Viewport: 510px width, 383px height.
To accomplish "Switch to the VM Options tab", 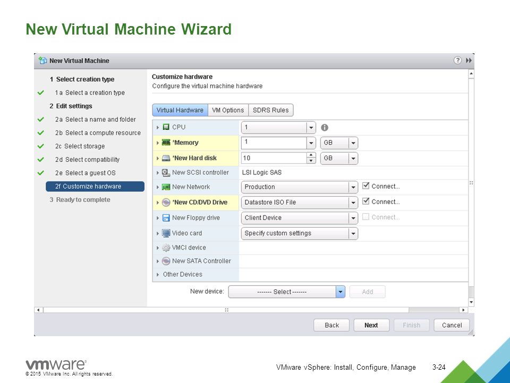I will click(228, 110).
